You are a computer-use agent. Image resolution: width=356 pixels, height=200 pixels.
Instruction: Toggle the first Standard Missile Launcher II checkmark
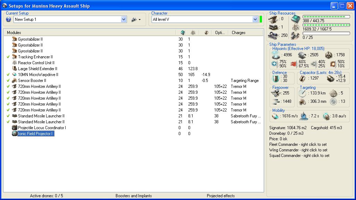point(8,116)
